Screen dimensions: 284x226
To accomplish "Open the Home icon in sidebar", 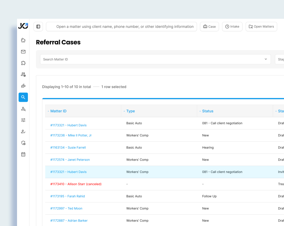I will (x=23, y=40).
